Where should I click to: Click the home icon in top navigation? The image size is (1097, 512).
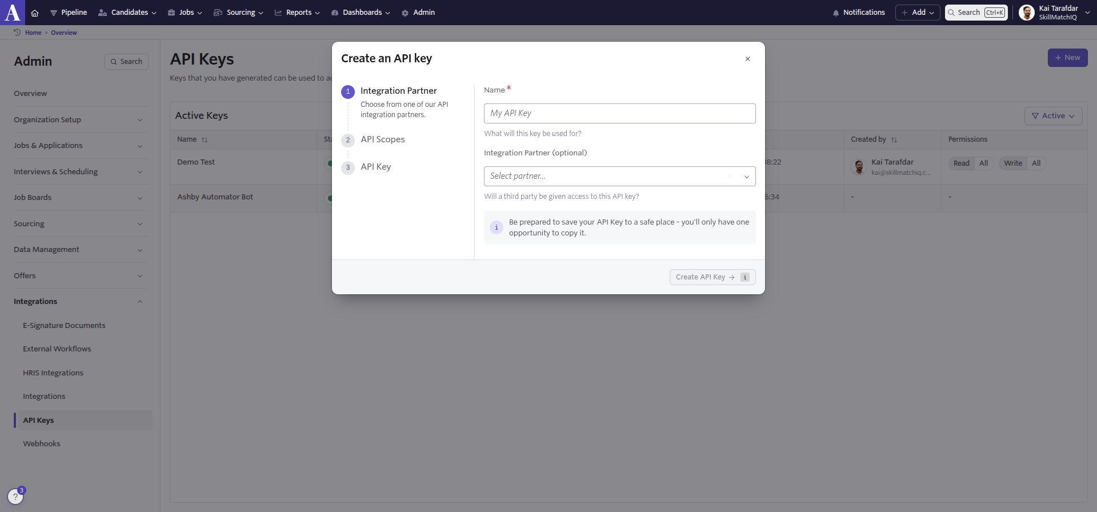click(35, 13)
